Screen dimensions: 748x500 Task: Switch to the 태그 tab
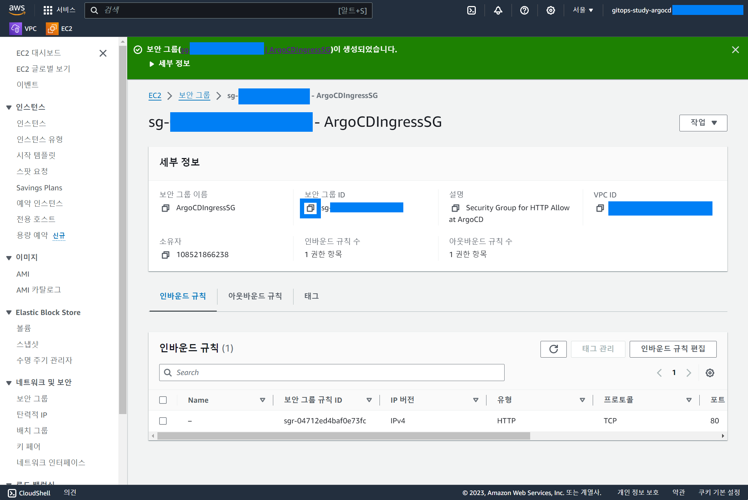(311, 296)
